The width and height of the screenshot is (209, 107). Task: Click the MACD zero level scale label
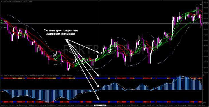coord(203,89)
